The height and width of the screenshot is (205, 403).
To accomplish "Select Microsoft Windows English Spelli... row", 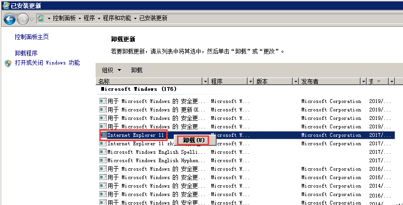I will (247, 152).
